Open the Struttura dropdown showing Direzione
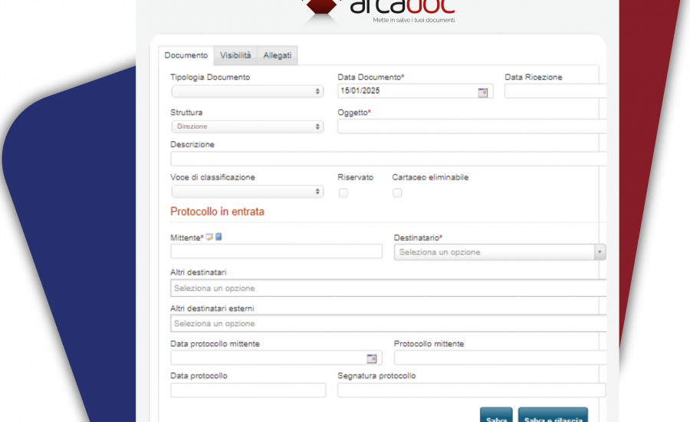 pos(248,127)
